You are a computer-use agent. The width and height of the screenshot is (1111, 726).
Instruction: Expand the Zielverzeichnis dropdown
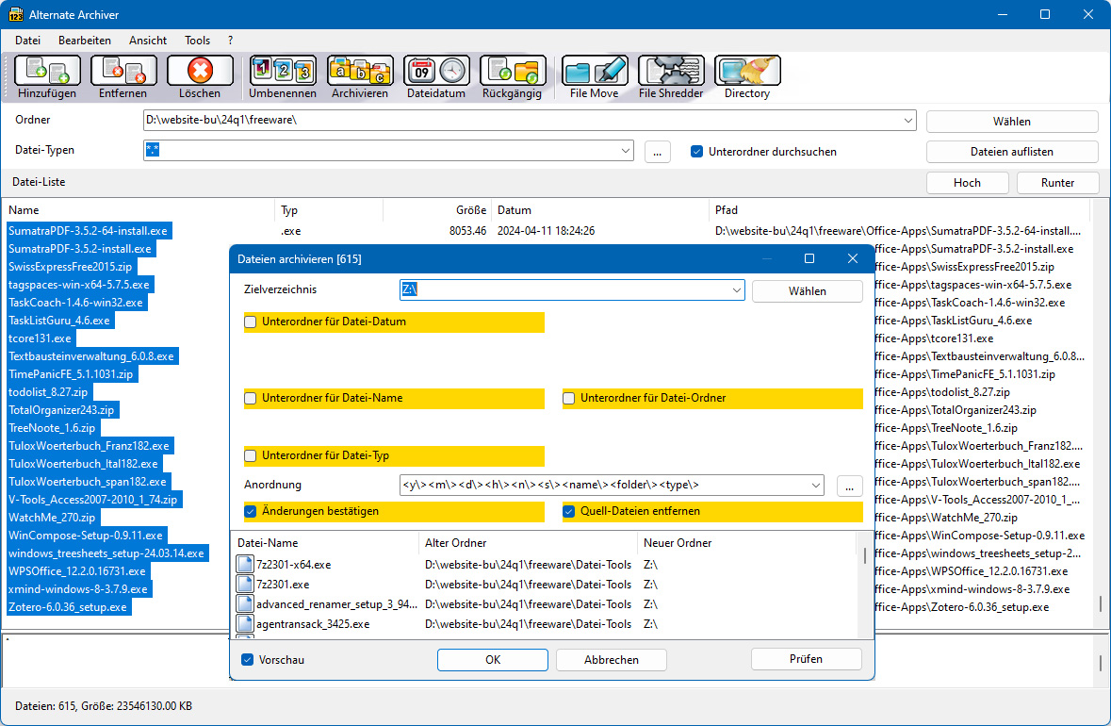click(x=736, y=290)
